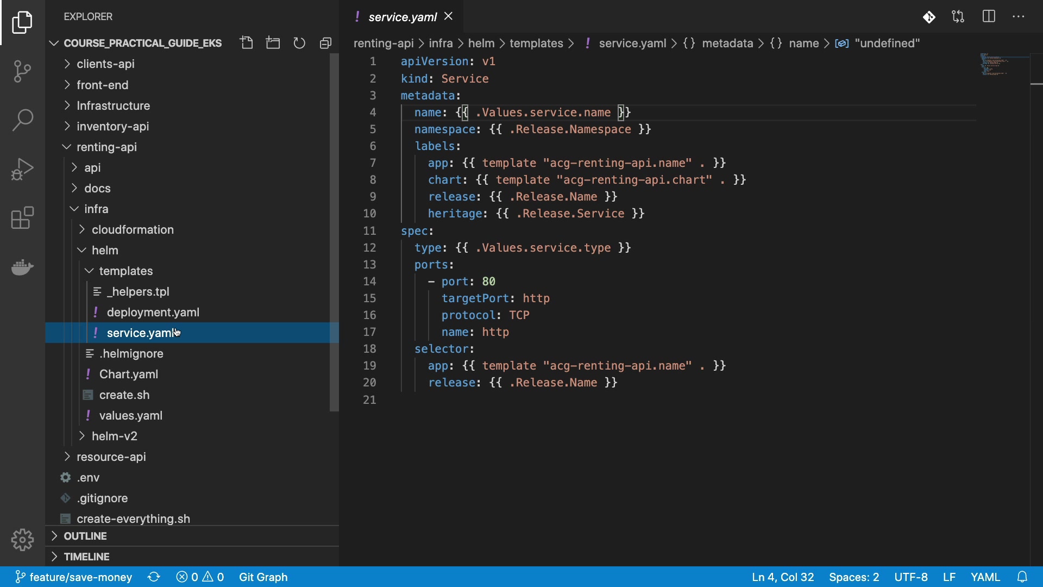Split the editor to the right
The image size is (1043, 587).
[x=989, y=17]
